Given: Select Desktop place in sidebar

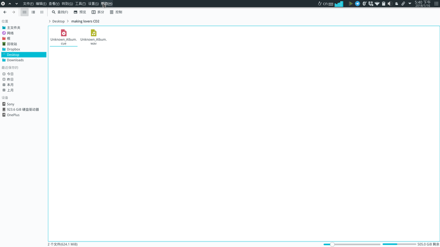Looking at the screenshot, I should click(24, 54).
